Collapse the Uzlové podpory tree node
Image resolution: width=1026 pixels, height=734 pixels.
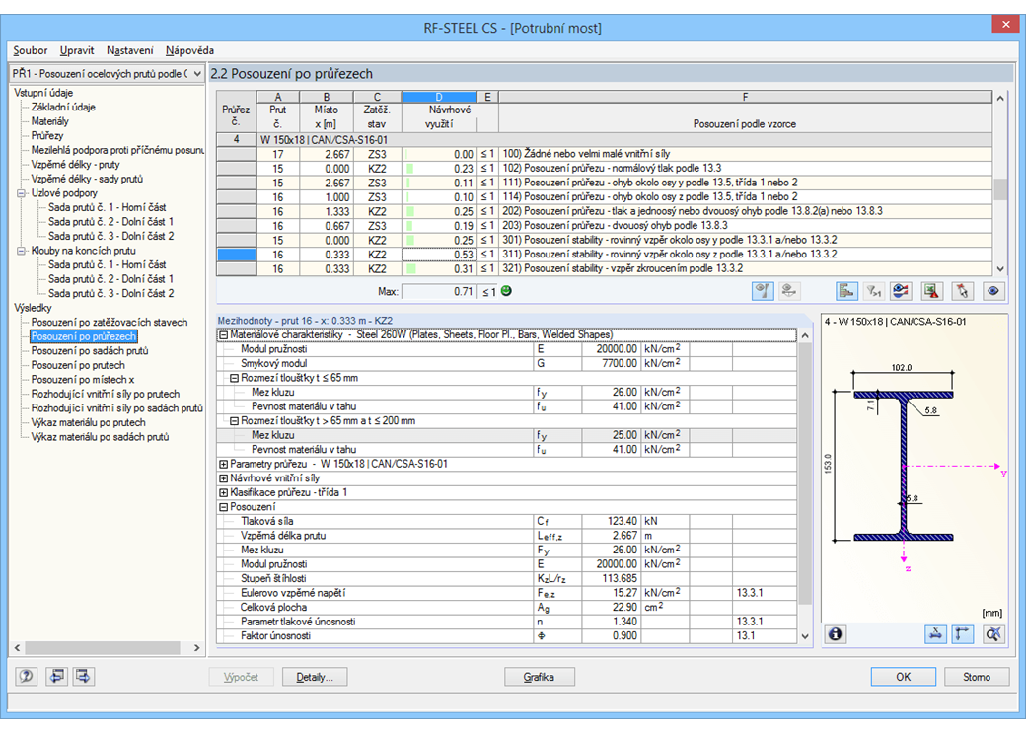(21, 193)
